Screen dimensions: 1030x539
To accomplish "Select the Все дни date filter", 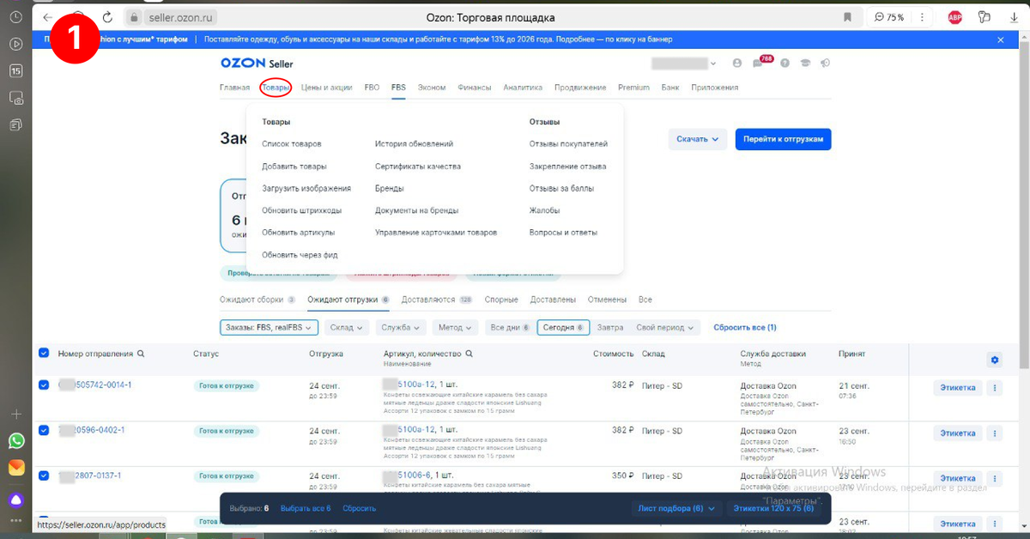I will point(510,327).
